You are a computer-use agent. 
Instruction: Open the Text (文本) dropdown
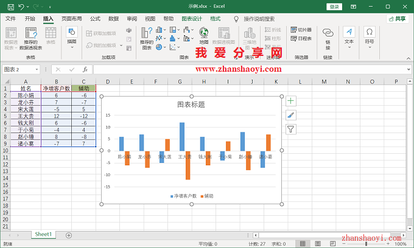349,38
